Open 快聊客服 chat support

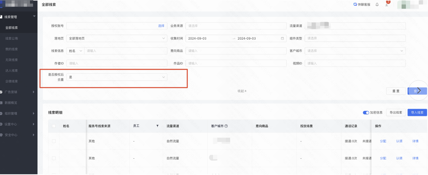click(362, 4)
